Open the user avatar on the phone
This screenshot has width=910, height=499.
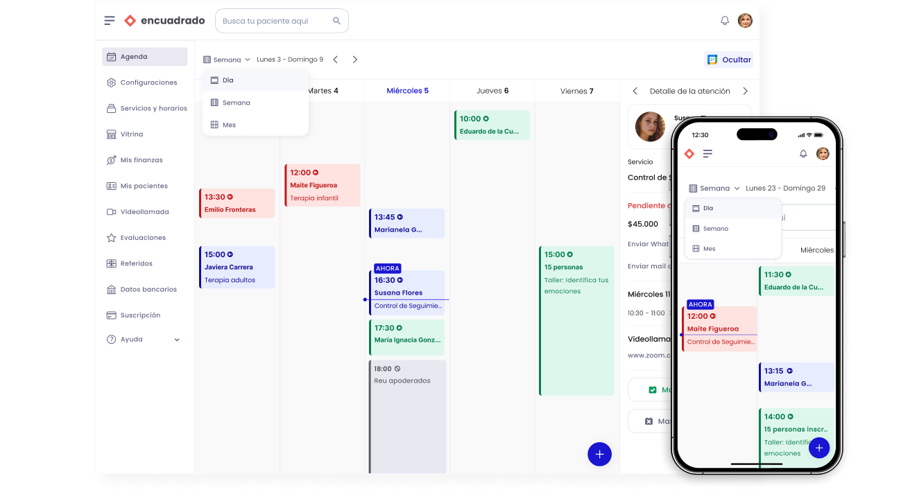pos(823,154)
